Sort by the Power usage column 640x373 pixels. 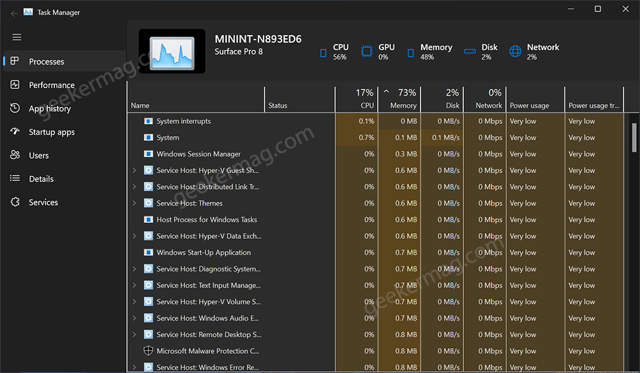535,100
